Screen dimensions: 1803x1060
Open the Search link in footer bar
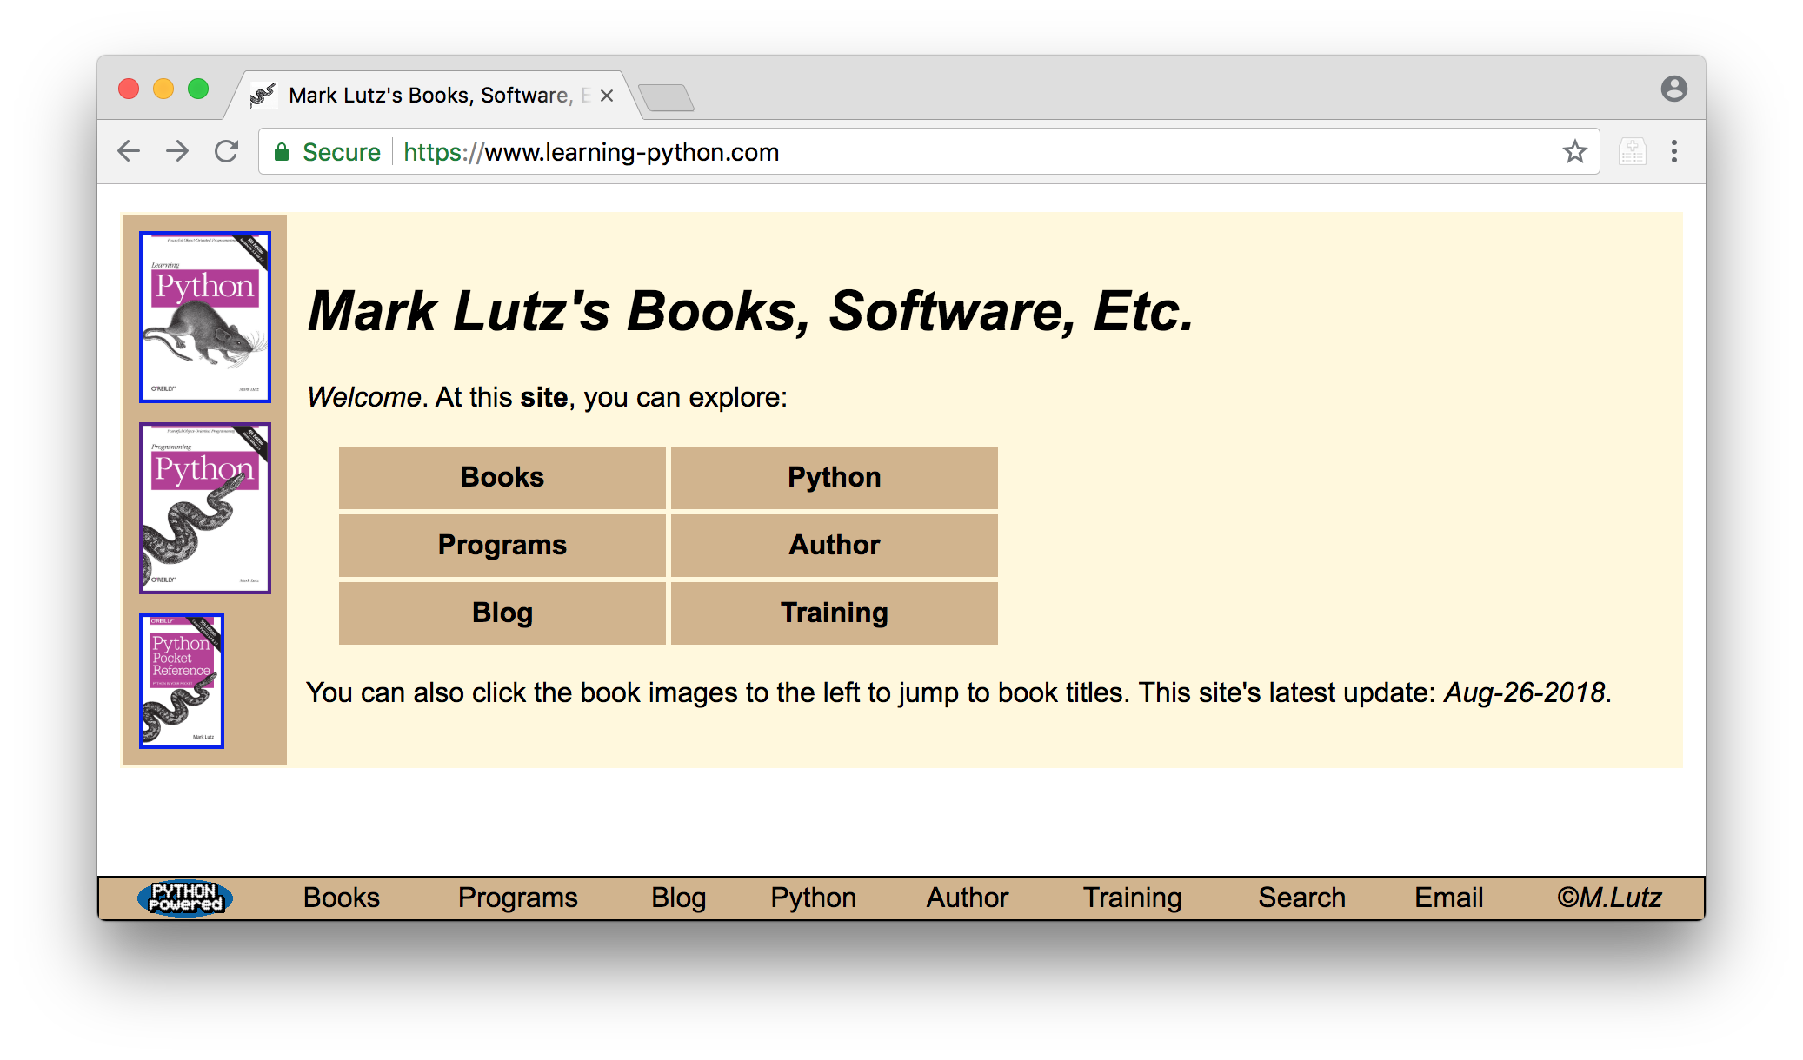point(1301,898)
